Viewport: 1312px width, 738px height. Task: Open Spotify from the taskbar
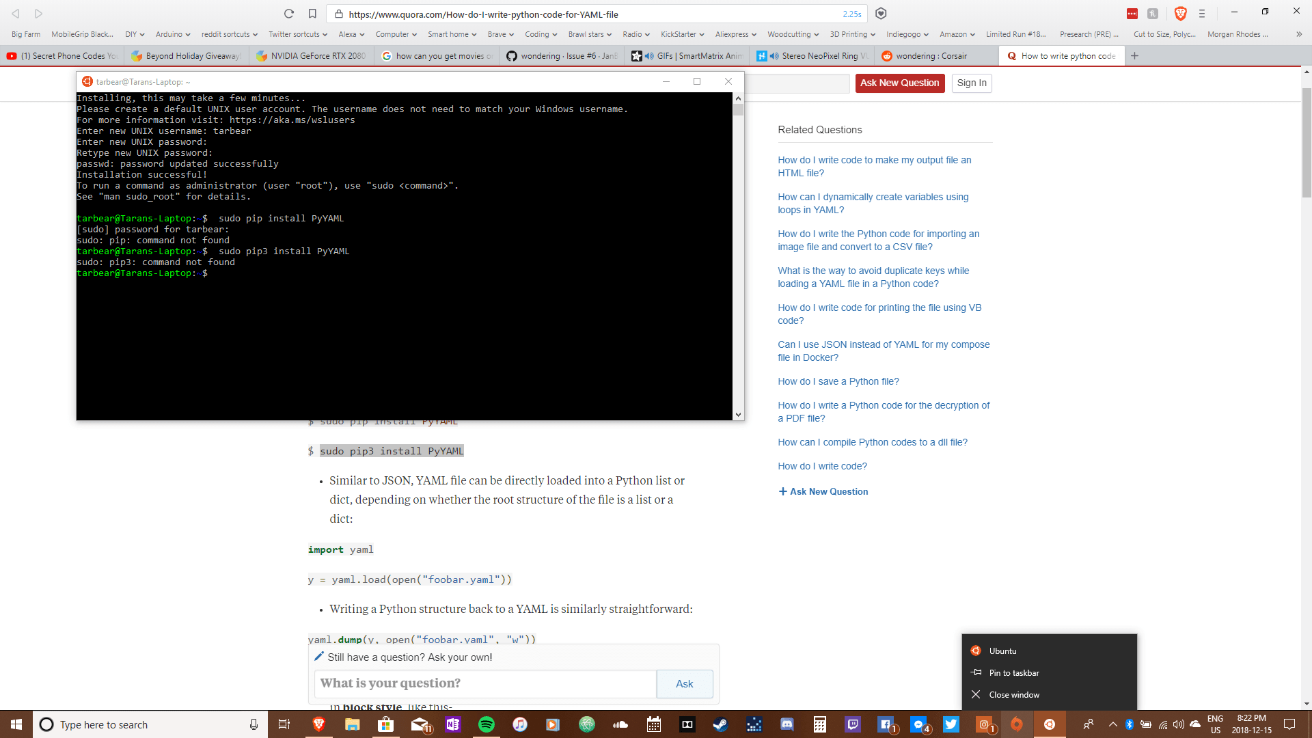click(x=487, y=724)
